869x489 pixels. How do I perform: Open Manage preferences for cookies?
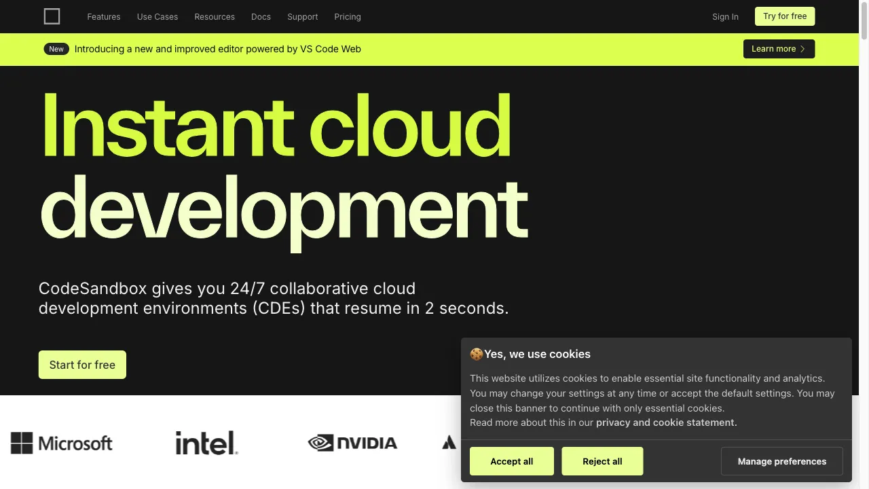tap(782, 461)
